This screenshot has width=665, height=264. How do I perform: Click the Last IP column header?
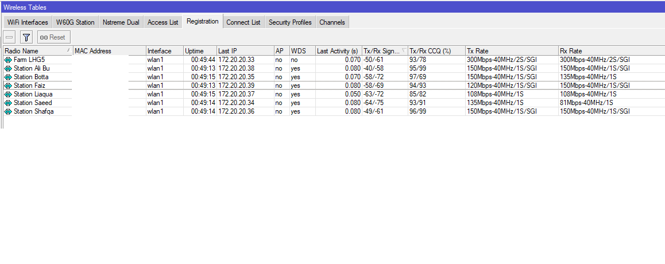(x=246, y=51)
